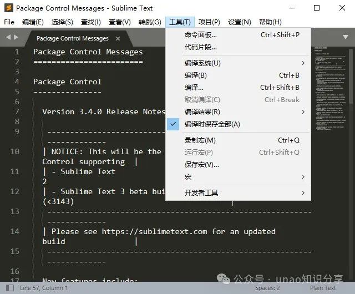355x294 pixels.
Task: Open tab list dropdown triangle
Action: [345, 37]
